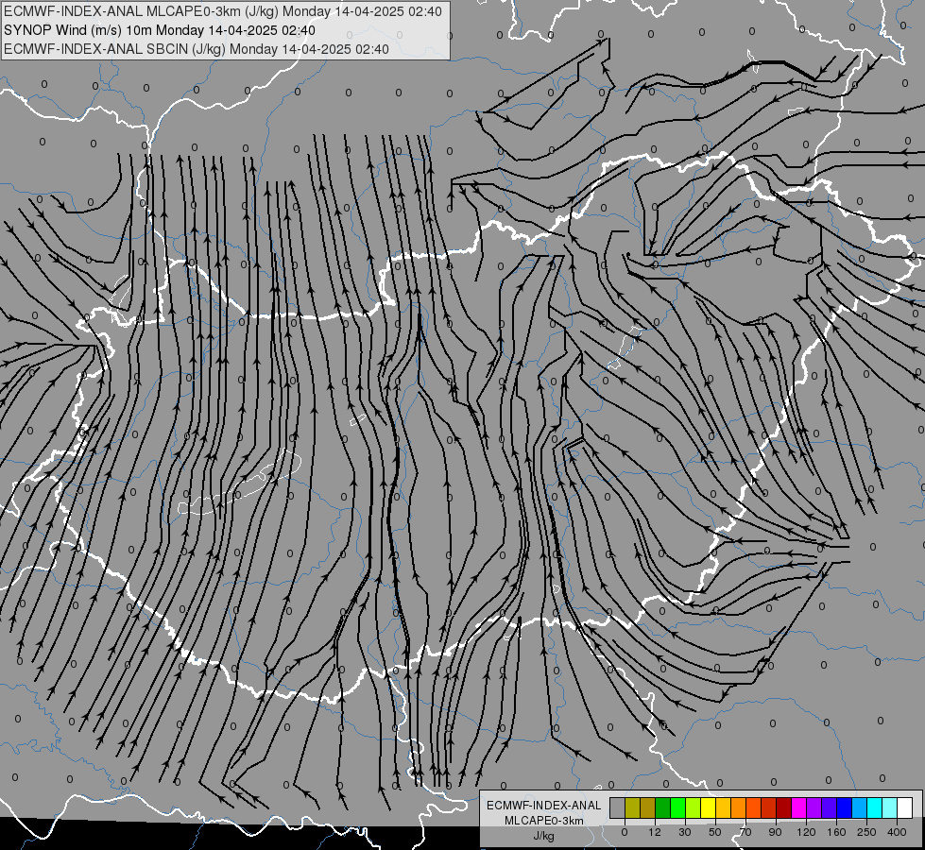Click the legend scale value '160'
This screenshot has width=925, height=850.
pyautogui.click(x=836, y=832)
